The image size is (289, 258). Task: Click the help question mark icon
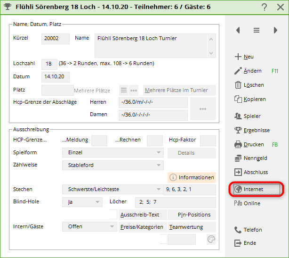point(265,7)
